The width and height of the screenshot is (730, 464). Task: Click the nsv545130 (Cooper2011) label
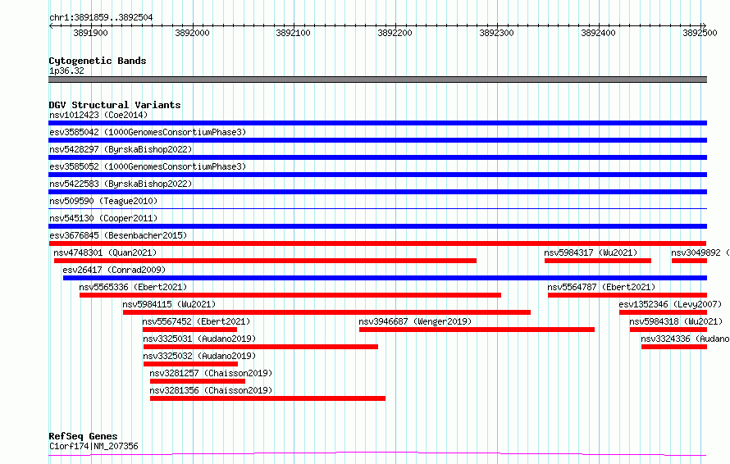pyautogui.click(x=103, y=218)
